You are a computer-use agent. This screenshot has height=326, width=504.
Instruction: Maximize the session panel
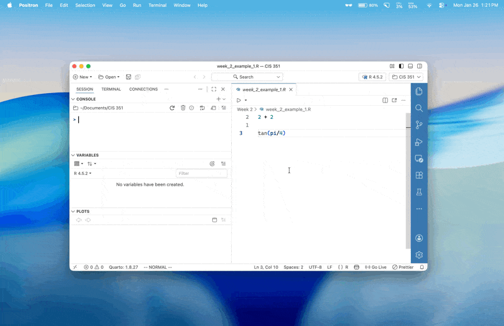tap(214, 89)
